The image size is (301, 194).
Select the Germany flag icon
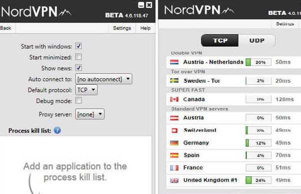pyautogui.click(x=174, y=143)
